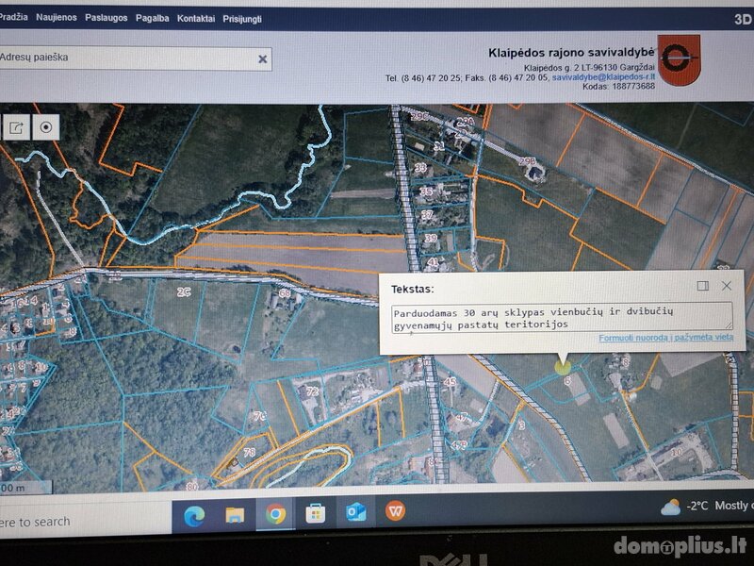This screenshot has height=566, width=754.
Task: Open WPS Office from the taskbar
Action: coord(395,510)
